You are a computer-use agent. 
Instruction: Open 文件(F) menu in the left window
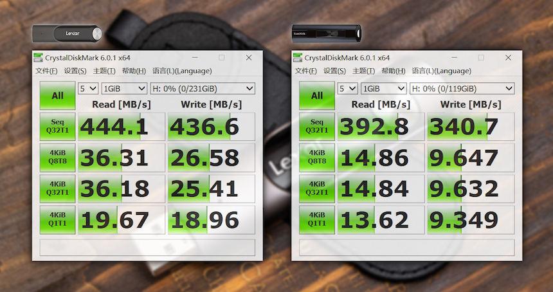pos(46,71)
